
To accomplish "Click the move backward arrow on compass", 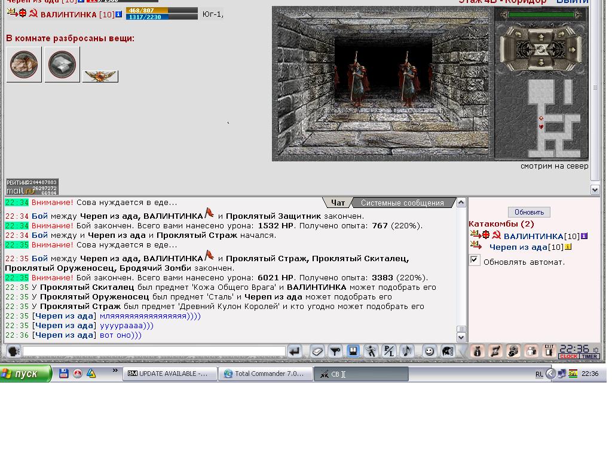I will (541, 62).
